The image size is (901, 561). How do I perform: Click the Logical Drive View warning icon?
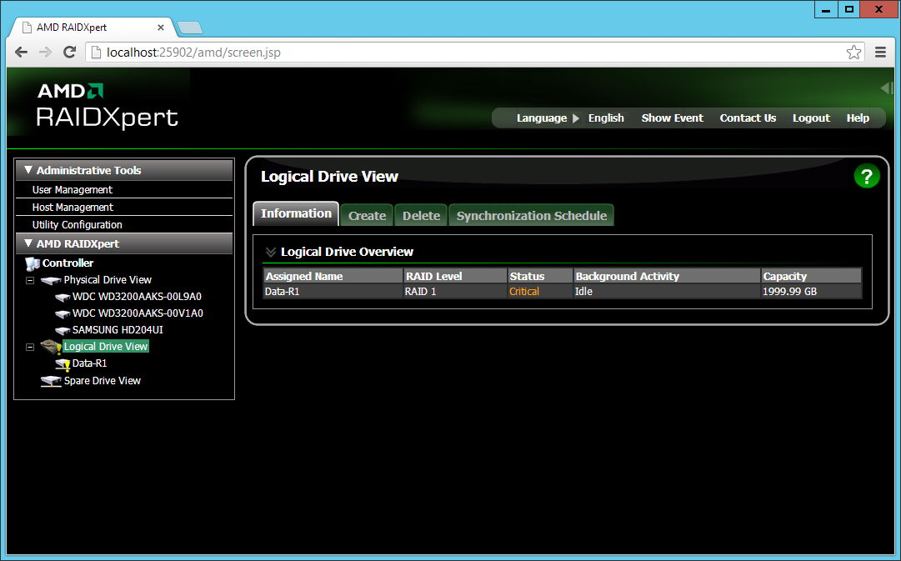point(51,347)
